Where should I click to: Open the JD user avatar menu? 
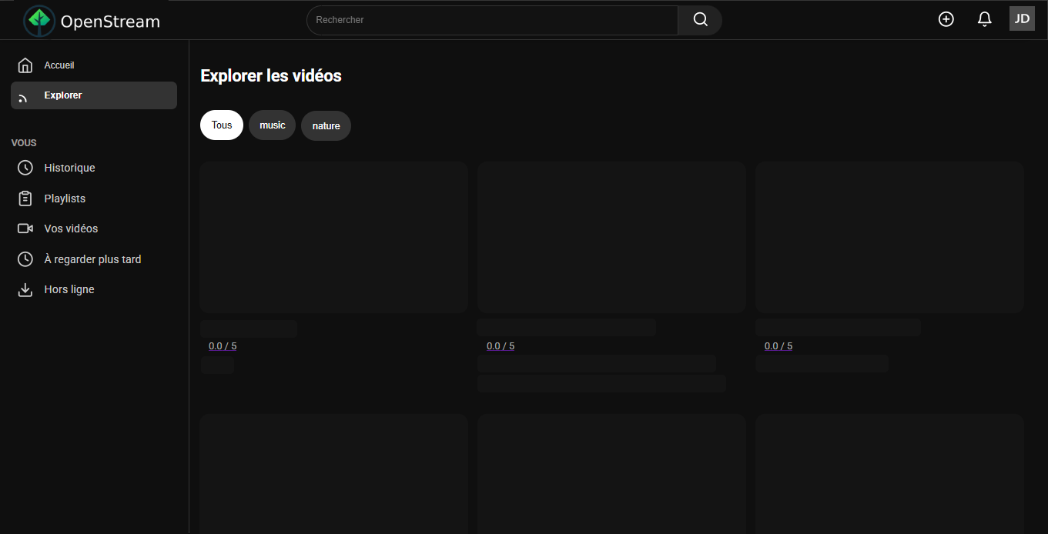1022,19
